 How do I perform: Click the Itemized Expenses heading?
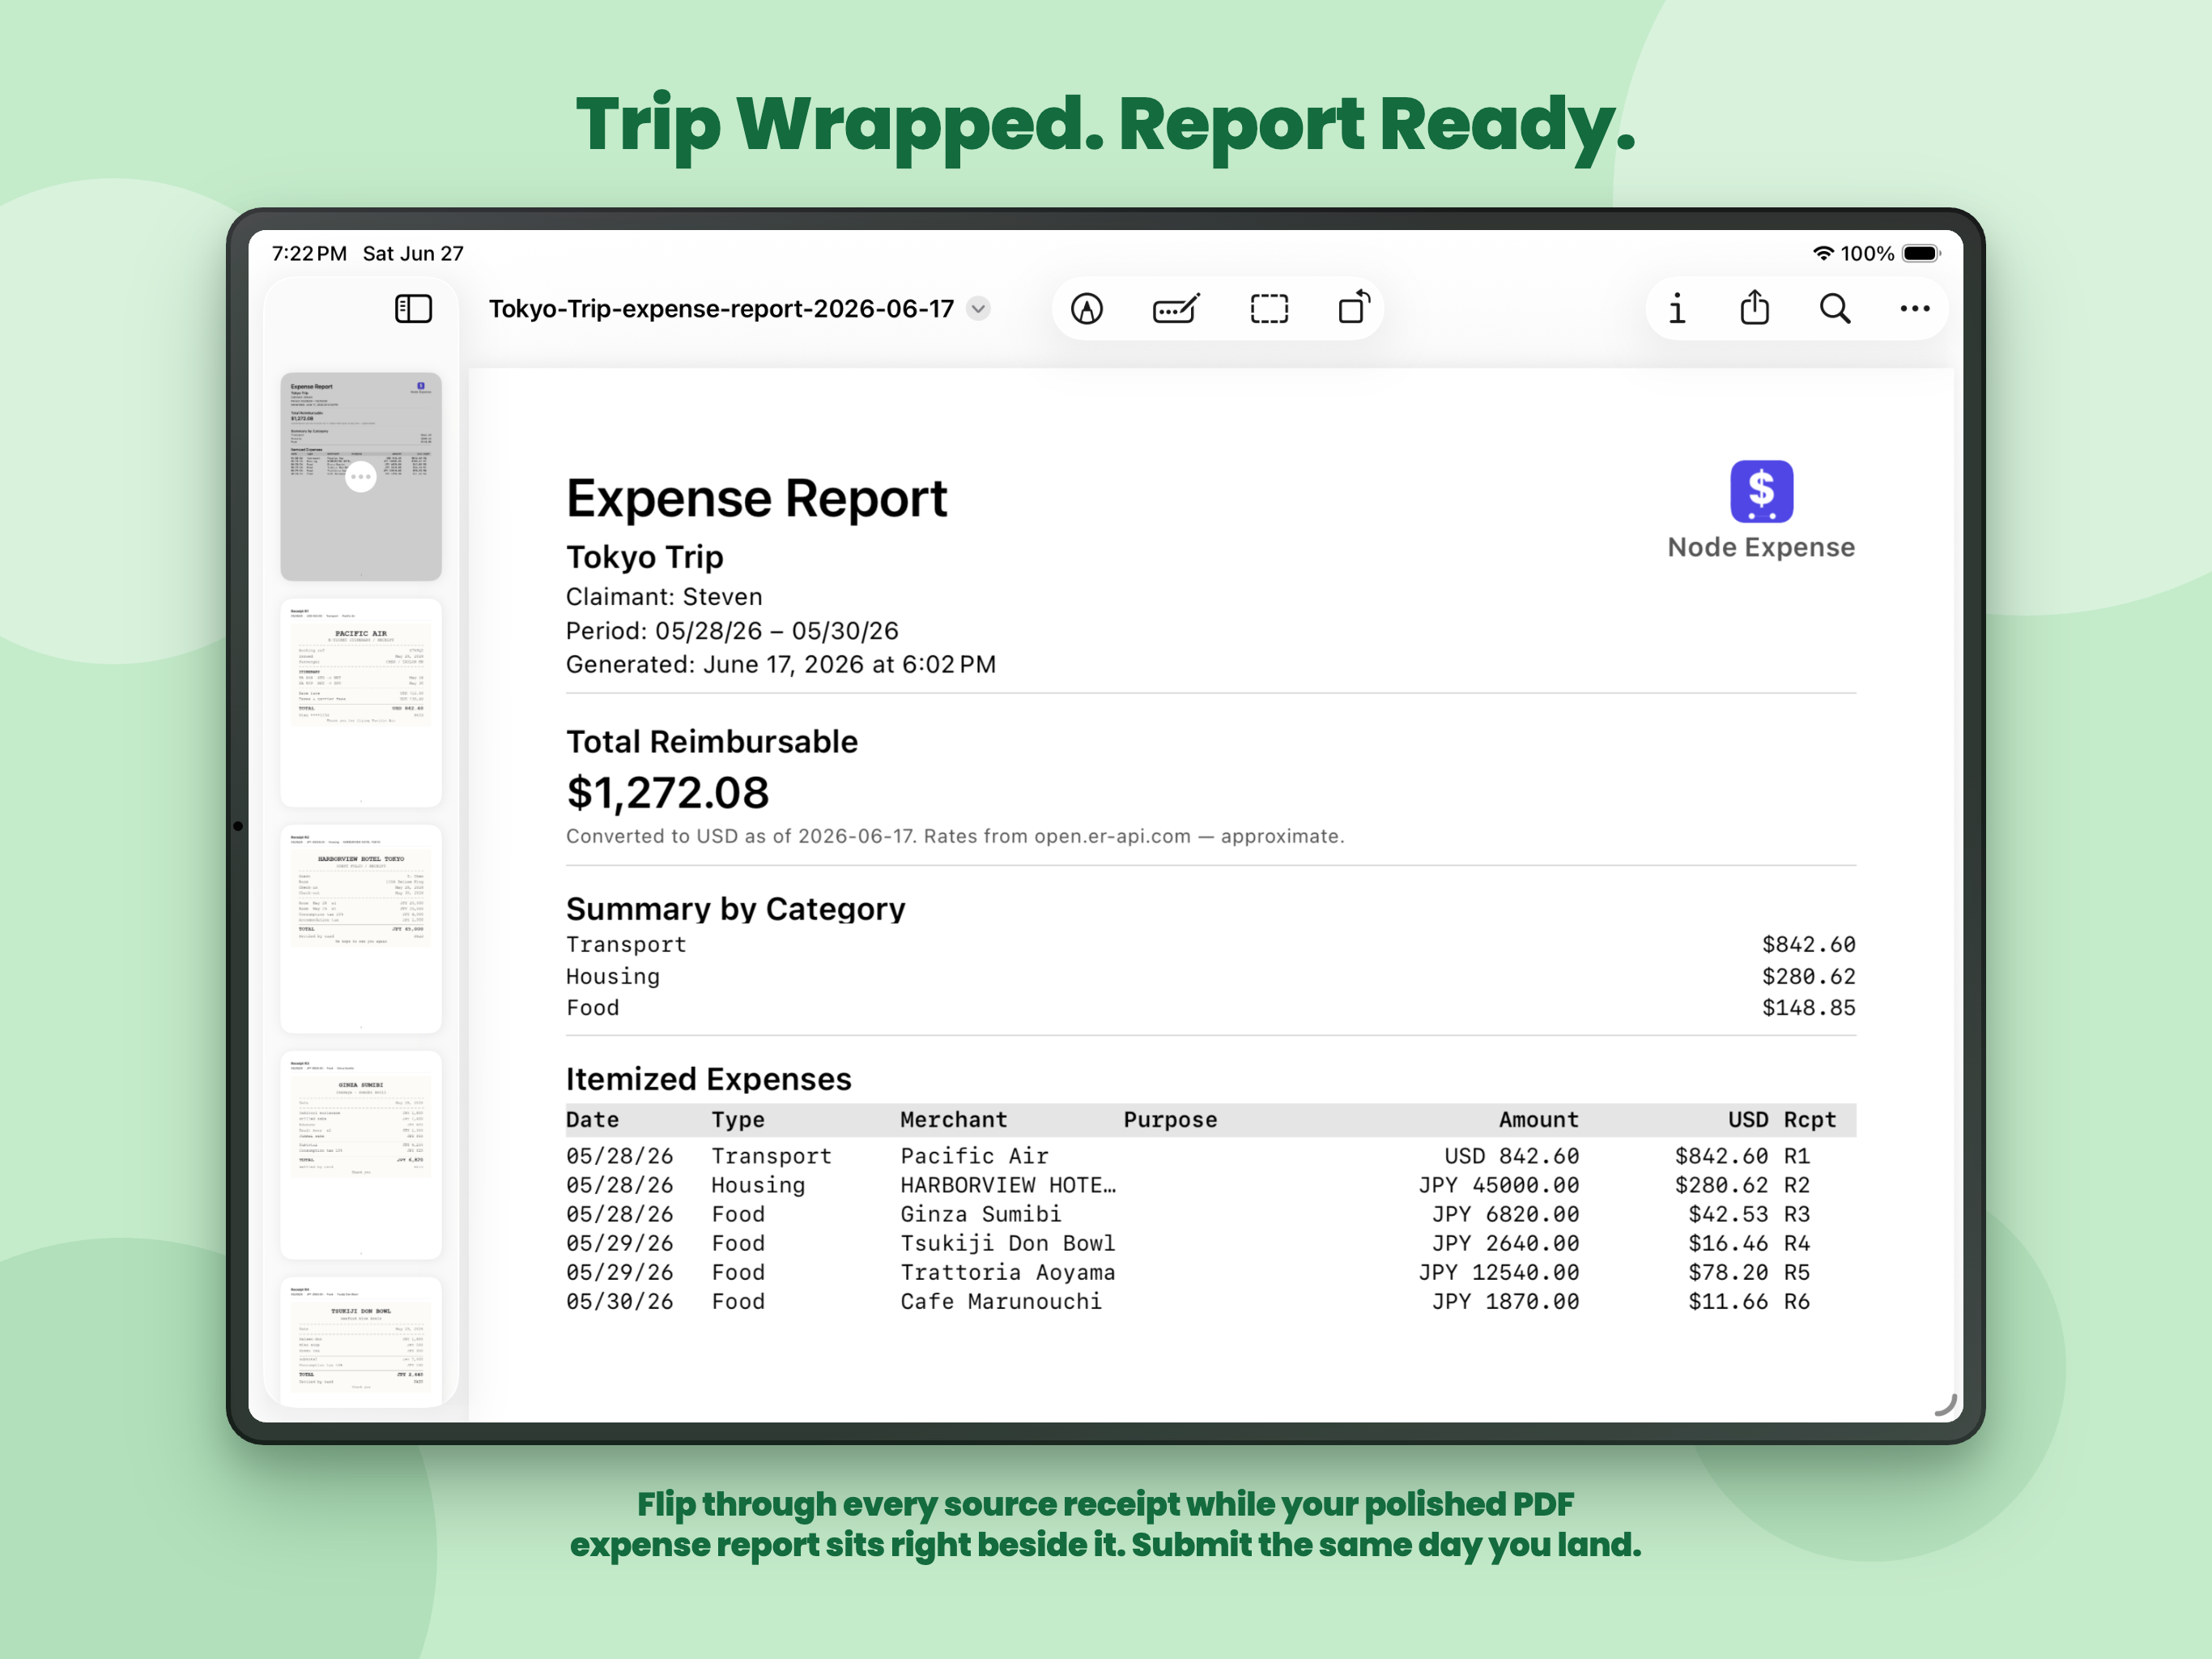click(708, 1079)
